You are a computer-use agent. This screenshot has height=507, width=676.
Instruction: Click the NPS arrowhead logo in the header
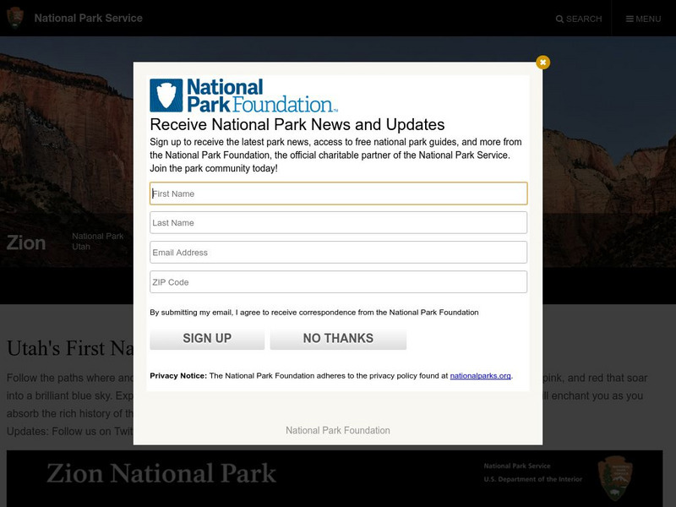point(15,18)
